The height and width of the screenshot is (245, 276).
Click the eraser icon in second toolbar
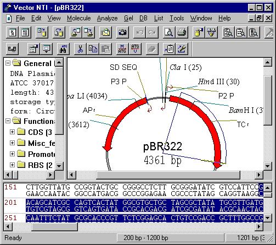(152, 49)
